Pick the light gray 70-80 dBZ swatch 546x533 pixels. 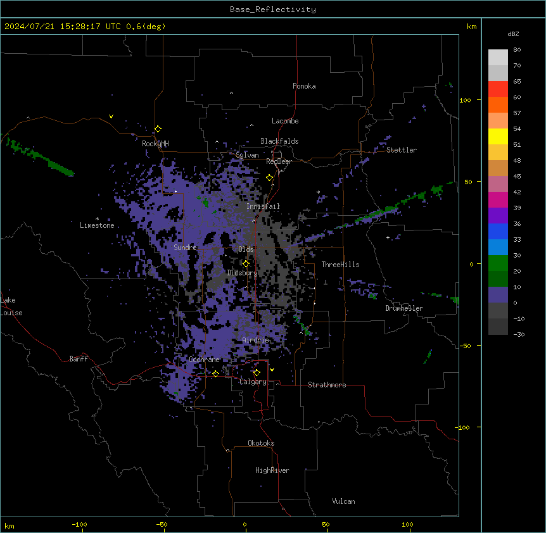click(498, 58)
